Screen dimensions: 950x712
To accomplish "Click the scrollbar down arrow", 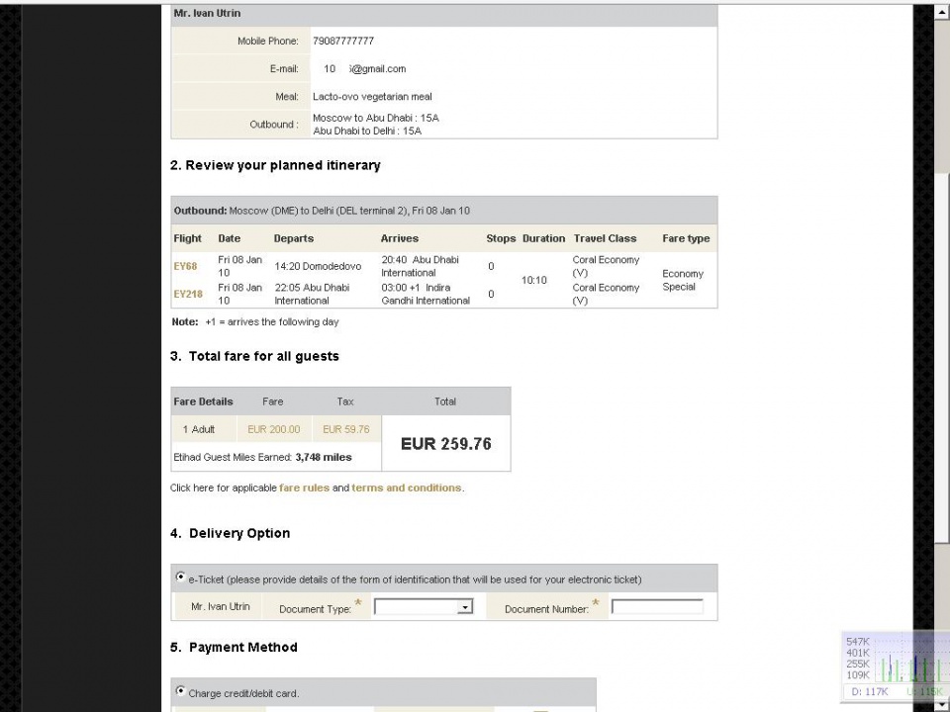I will [942, 700].
